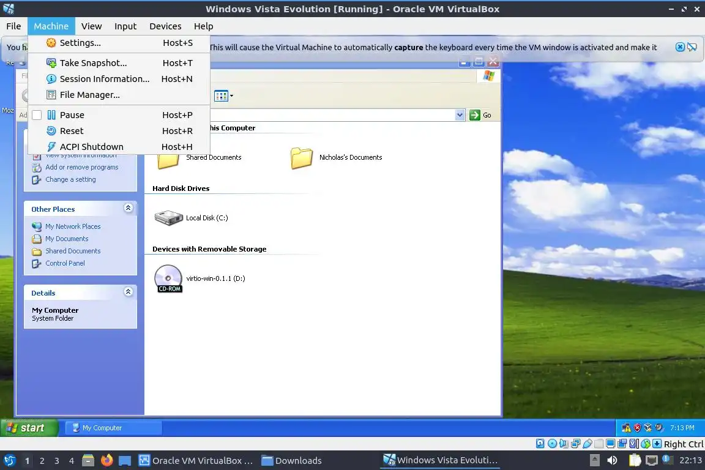This screenshot has width=705, height=470.
Task: Expand the address bar dropdown arrow
Action: (x=460, y=115)
